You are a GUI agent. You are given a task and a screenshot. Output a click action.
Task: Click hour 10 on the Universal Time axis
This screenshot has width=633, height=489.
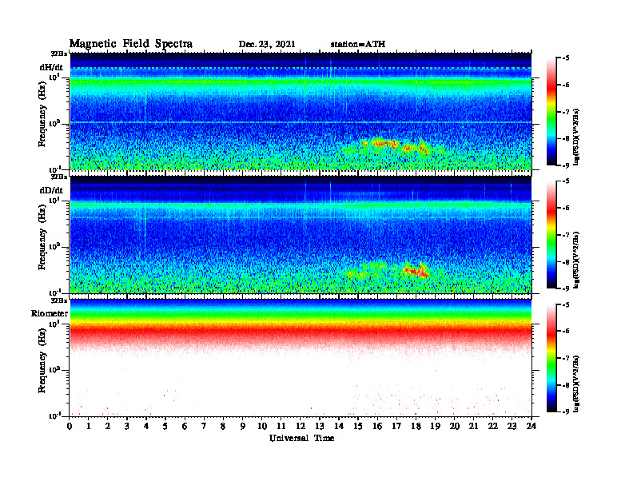pyautogui.click(x=262, y=426)
